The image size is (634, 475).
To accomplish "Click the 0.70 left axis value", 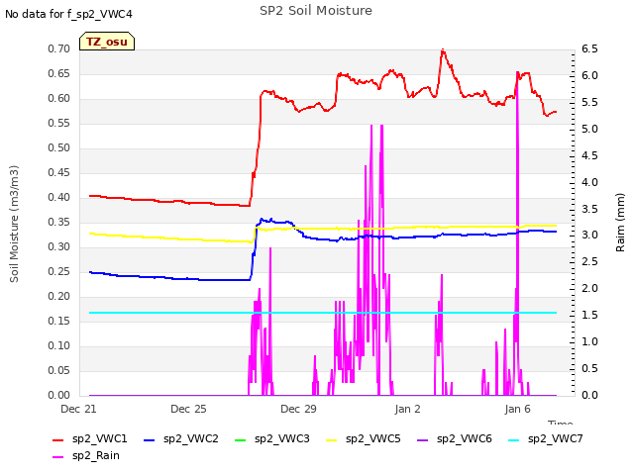I will tap(59, 48).
